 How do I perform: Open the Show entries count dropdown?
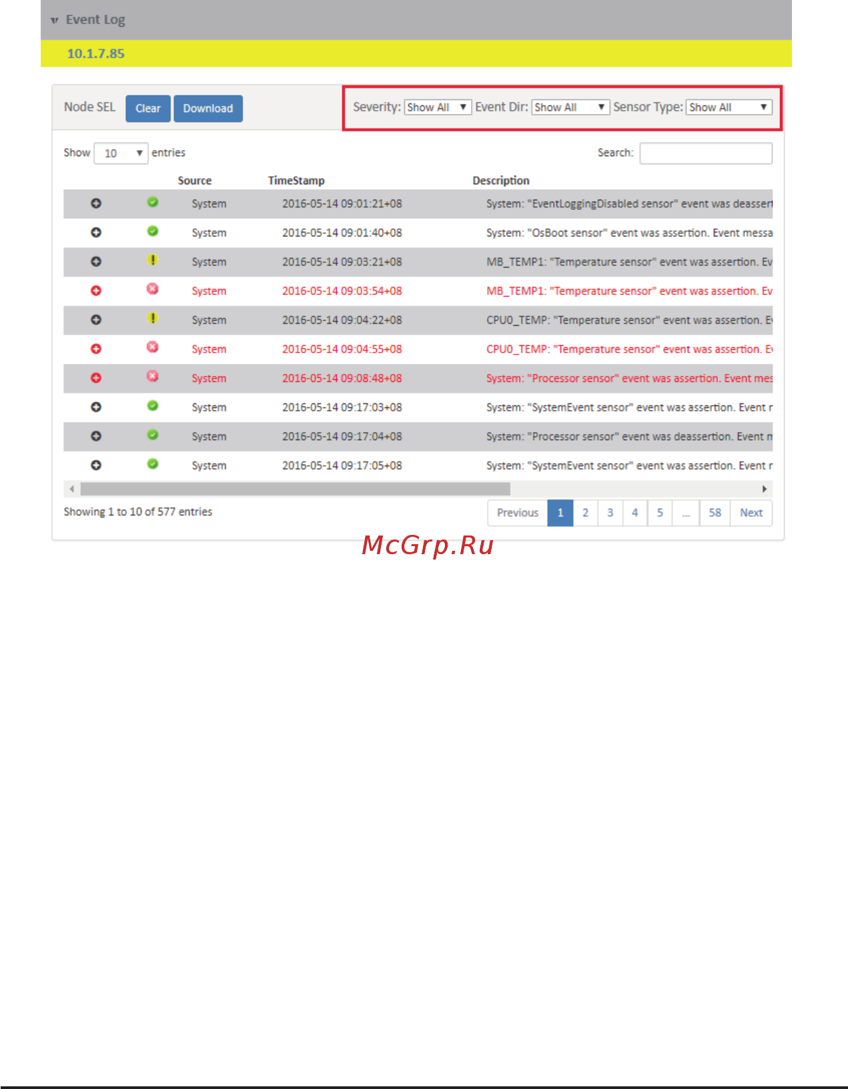(x=121, y=153)
